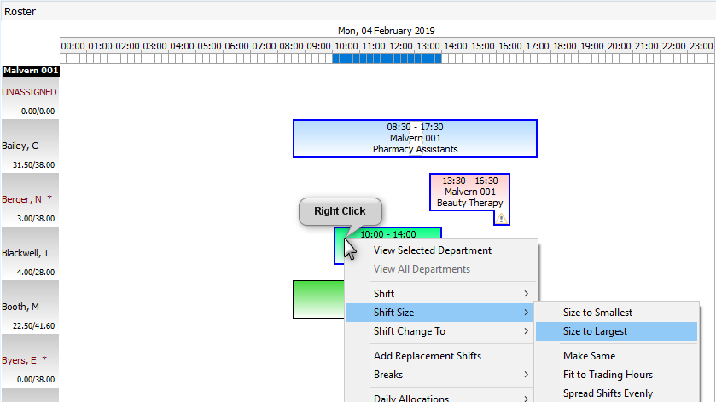Select Size to Largest option
The image size is (716, 402).
(x=616, y=331)
